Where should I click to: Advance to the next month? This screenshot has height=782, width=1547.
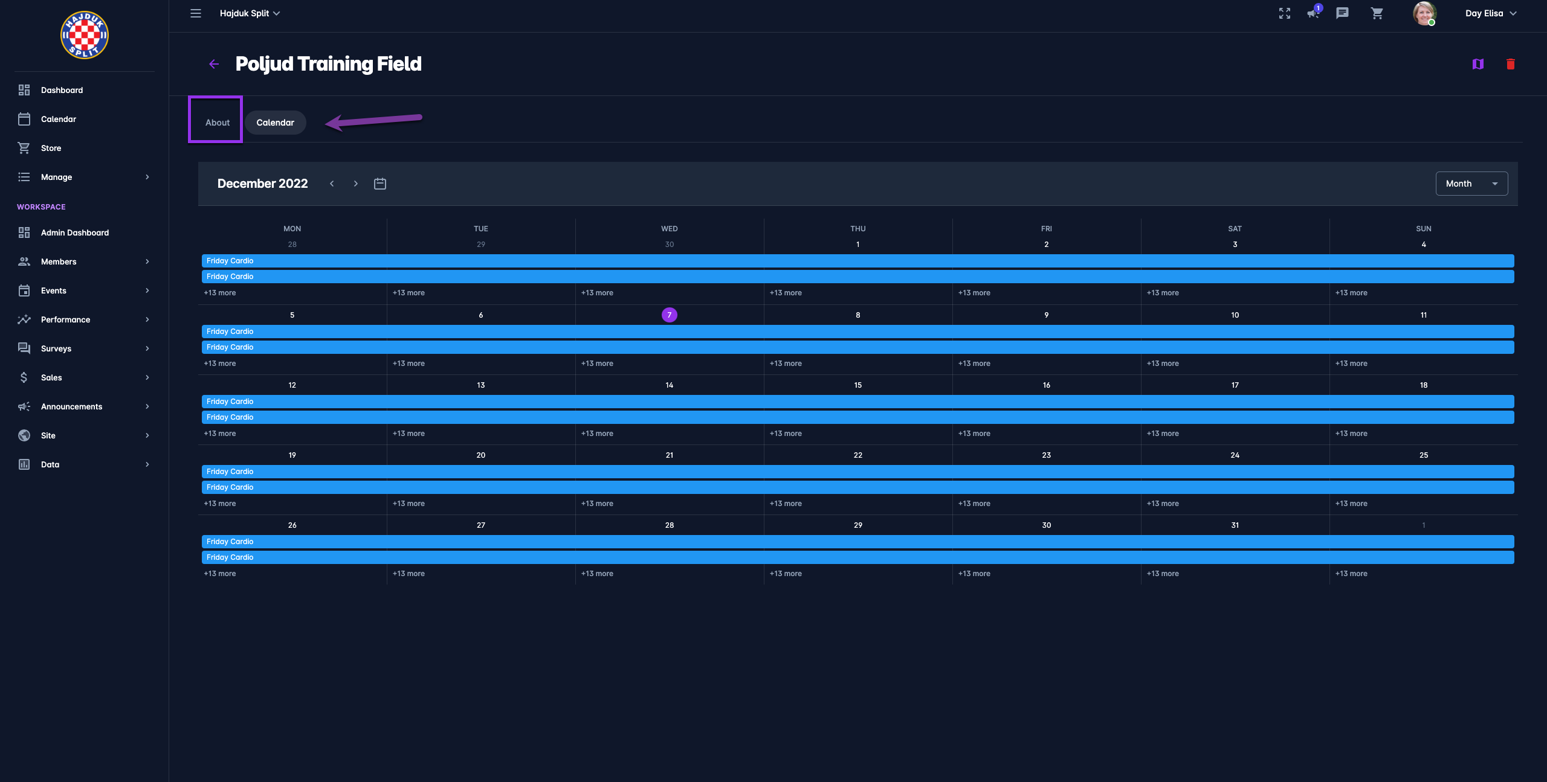[x=355, y=184]
